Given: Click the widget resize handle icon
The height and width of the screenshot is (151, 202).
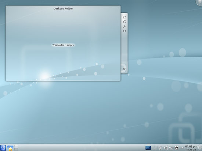Looking at the screenshot, I should click(x=124, y=17).
